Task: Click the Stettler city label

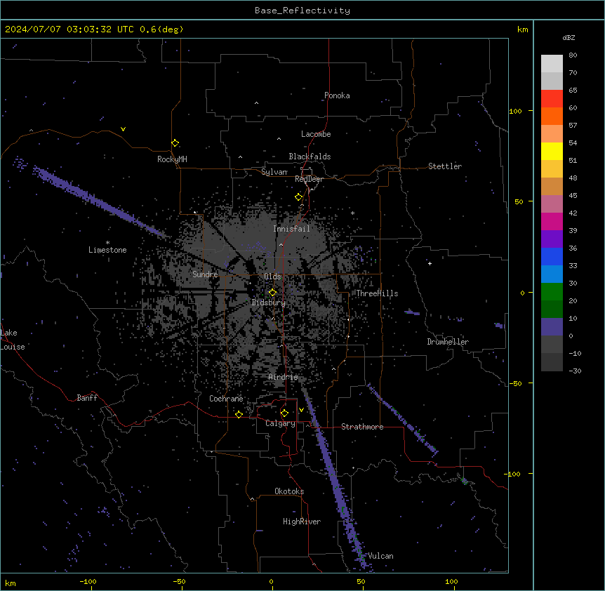Action: (x=445, y=166)
